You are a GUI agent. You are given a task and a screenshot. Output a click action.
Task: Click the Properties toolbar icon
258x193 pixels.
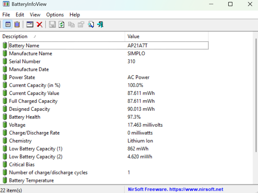click(x=81, y=24)
